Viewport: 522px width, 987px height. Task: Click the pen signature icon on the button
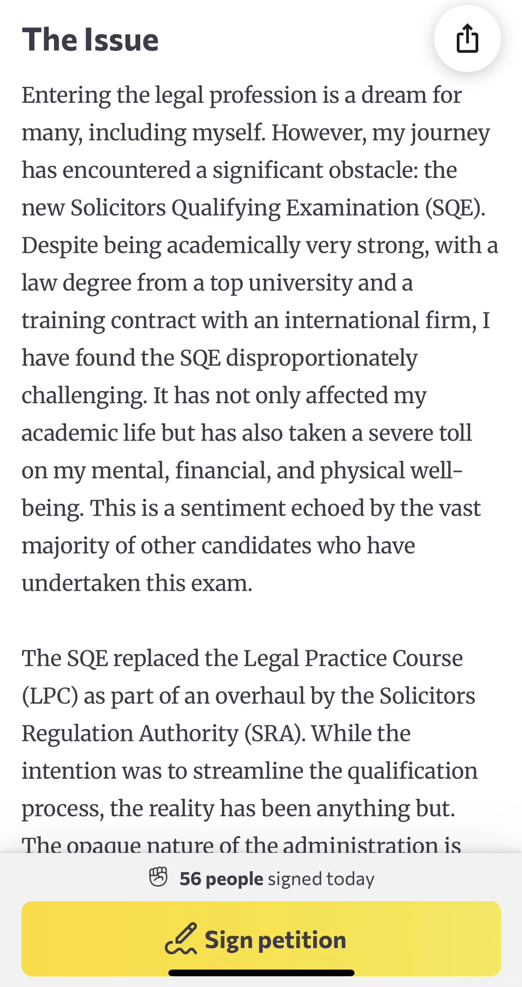(181, 939)
